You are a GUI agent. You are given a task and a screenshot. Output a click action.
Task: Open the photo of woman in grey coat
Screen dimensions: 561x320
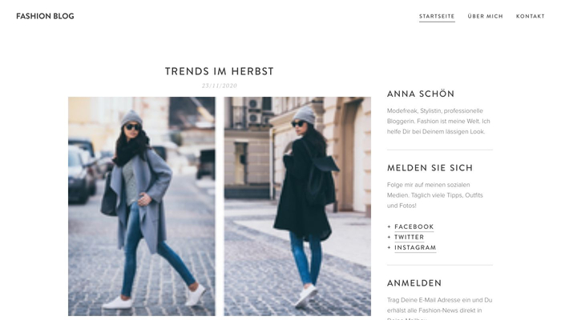click(142, 206)
